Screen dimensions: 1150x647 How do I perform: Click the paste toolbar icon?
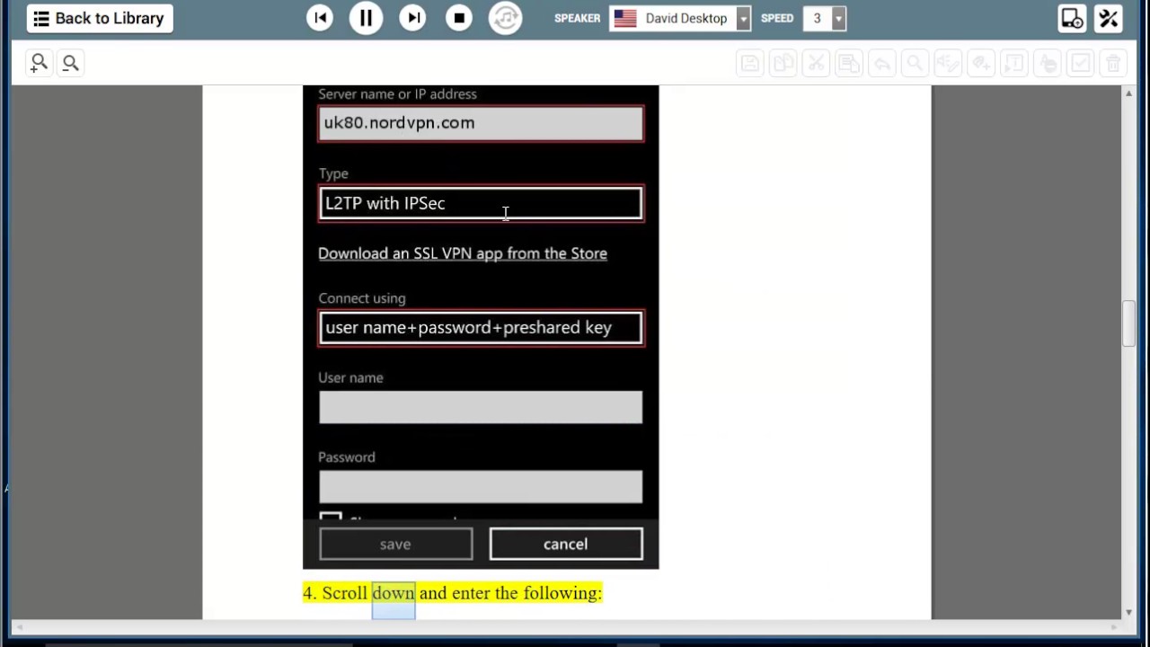(848, 63)
